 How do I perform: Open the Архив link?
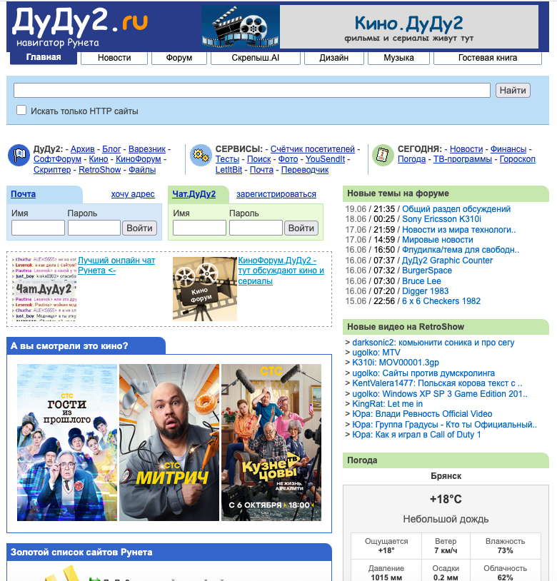83,149
